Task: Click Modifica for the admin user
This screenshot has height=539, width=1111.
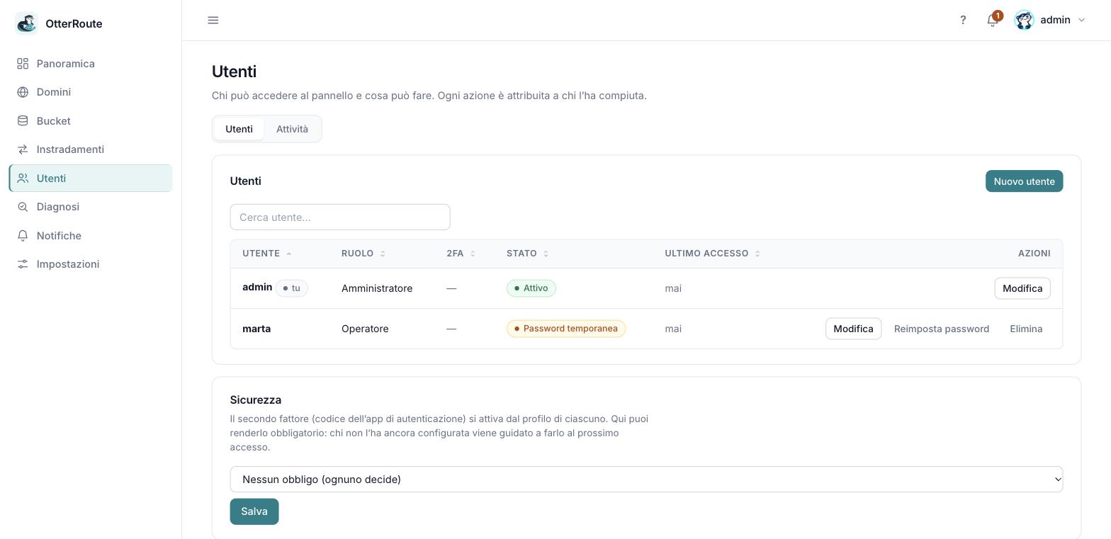Action: (x=1022, y=288)
